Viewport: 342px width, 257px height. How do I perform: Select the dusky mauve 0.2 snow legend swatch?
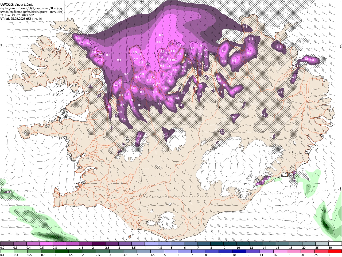coord(7,244)
